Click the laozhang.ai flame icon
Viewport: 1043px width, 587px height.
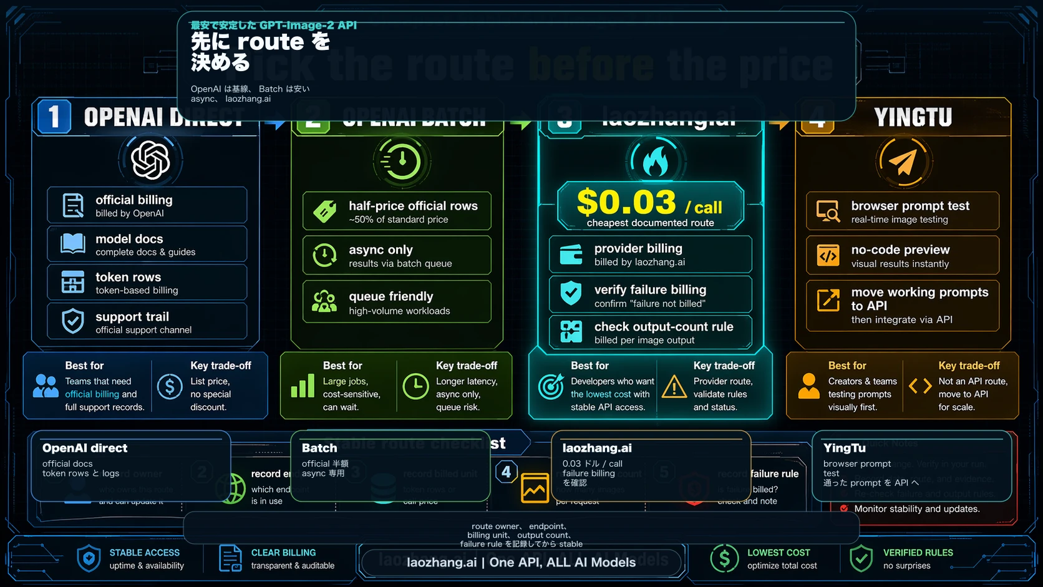click(655, 162)
